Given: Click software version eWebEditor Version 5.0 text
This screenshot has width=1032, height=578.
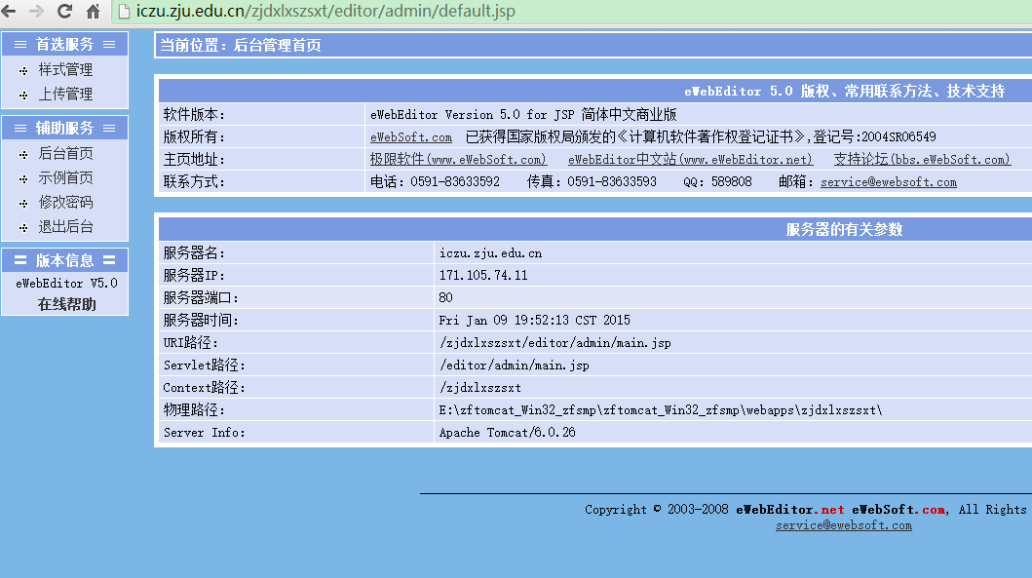Looking at the screenshot, I should point(523,115).
